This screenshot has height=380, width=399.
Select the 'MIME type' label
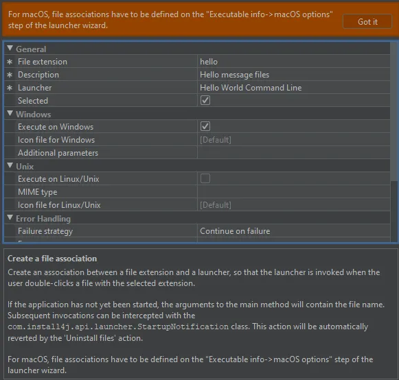pyautogui.click(x=37, y=192)
